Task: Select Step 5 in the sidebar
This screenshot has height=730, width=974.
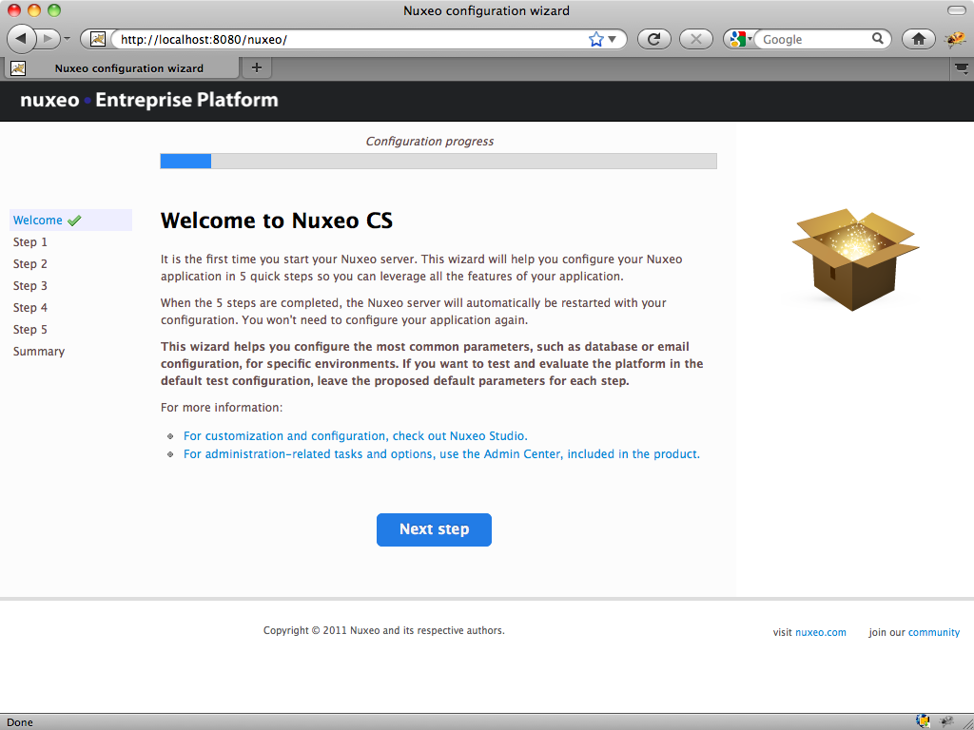Action: click(29, 329)
